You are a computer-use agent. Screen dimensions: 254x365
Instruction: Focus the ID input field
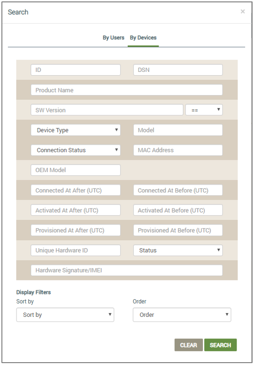[x=76, y=70]
